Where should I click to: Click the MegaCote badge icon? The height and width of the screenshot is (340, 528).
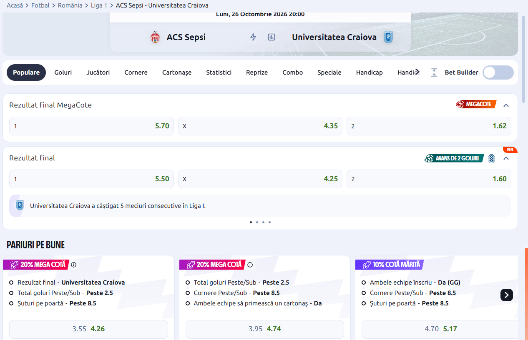[476, 104]
